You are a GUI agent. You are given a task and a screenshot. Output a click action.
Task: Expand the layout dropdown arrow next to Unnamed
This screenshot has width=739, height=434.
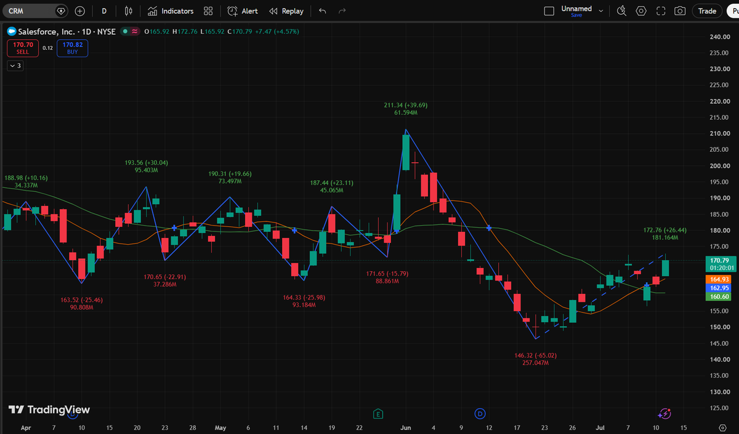(601, 11)
